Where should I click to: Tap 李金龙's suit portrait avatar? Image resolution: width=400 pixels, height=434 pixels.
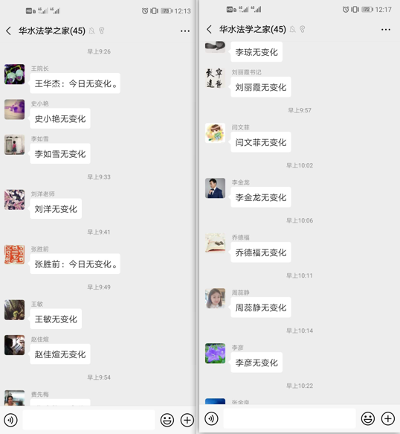tap(215, 188)
